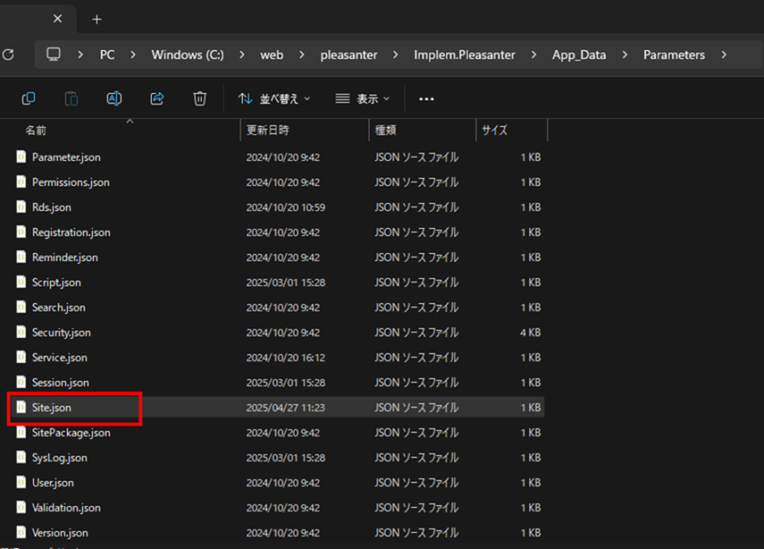This screenshot has height=549, width=764.
Task: Sort by the 種類 column header
Action: pos(385,131)
